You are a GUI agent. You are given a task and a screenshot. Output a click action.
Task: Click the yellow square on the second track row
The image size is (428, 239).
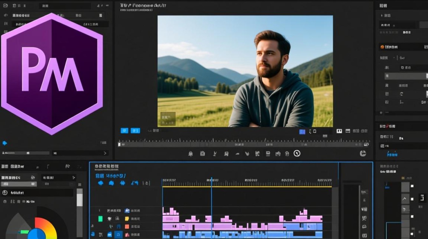127,219
